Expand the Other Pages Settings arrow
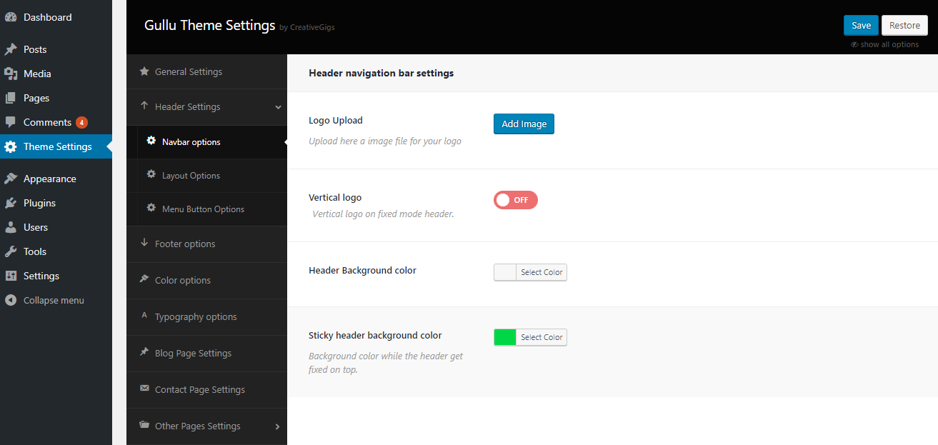The width and height of the screenshot is (938, 445). (x=278, y=426)
